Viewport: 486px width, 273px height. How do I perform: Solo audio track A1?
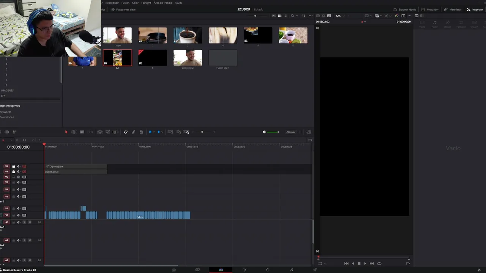coord(24,222)
